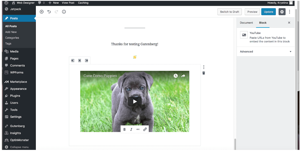The image size is (300, 151).
Task: Click Switch to Draft button
Action: pyautogui.click(x=229, y=12)
